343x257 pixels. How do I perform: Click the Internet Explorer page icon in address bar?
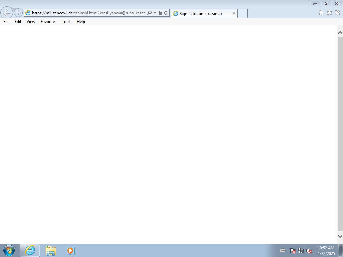28,13
